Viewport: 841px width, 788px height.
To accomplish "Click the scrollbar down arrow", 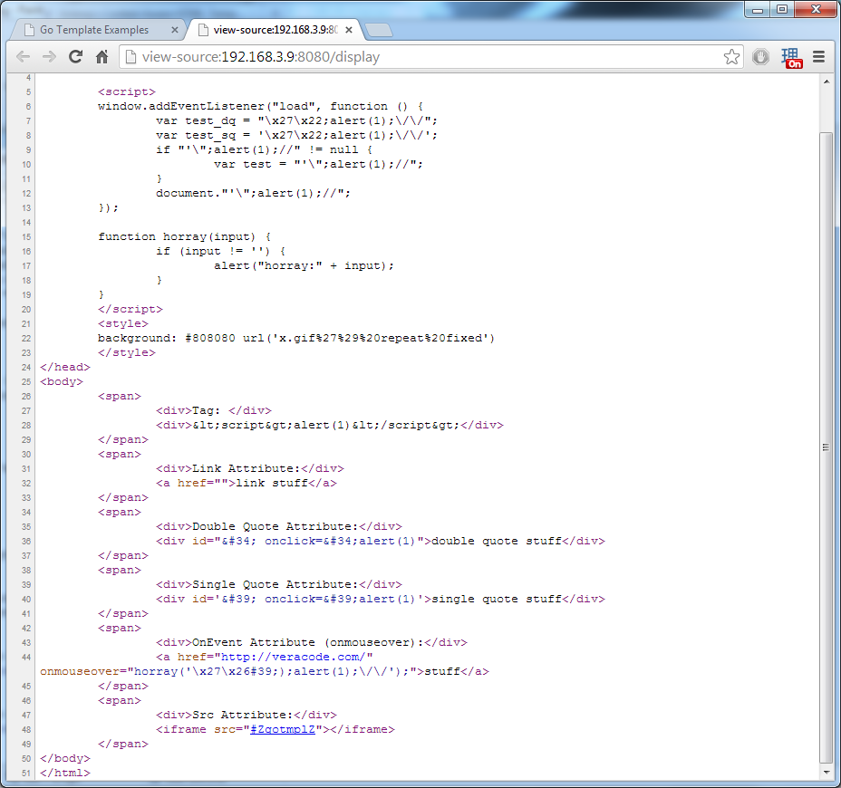I will pos(826,773).
